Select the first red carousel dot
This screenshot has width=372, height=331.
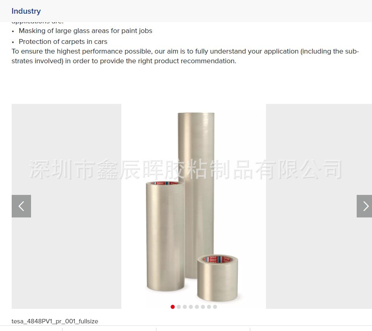click(x=173, y=307)
